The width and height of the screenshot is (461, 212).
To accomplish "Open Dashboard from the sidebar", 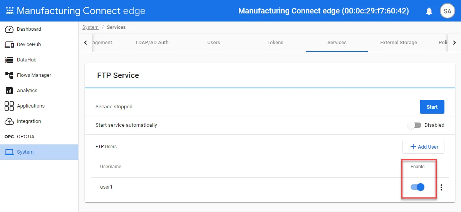I will tap(29, 29).
